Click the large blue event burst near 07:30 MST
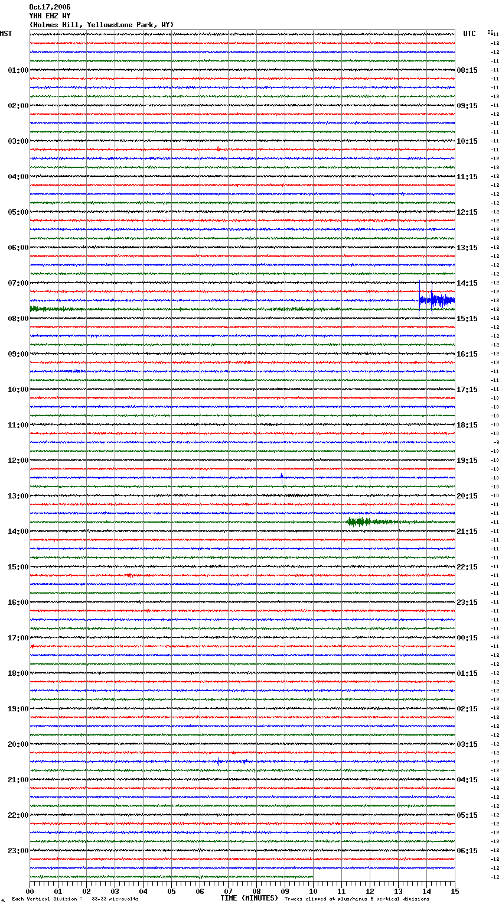 (436, 300)
